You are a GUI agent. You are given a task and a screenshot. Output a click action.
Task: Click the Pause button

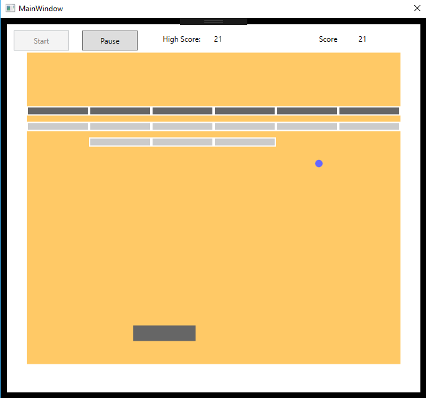point(110,40)
